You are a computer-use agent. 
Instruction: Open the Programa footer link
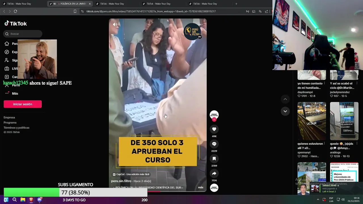(10, 122)
